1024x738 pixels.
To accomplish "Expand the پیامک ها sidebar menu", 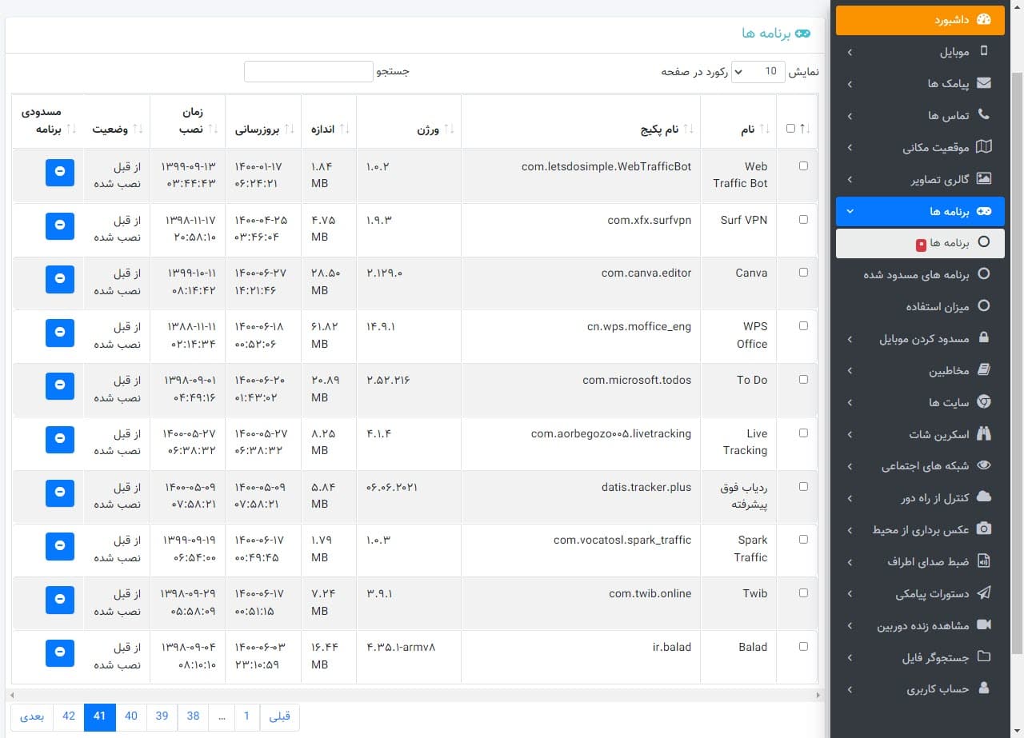I will [918, 83].
